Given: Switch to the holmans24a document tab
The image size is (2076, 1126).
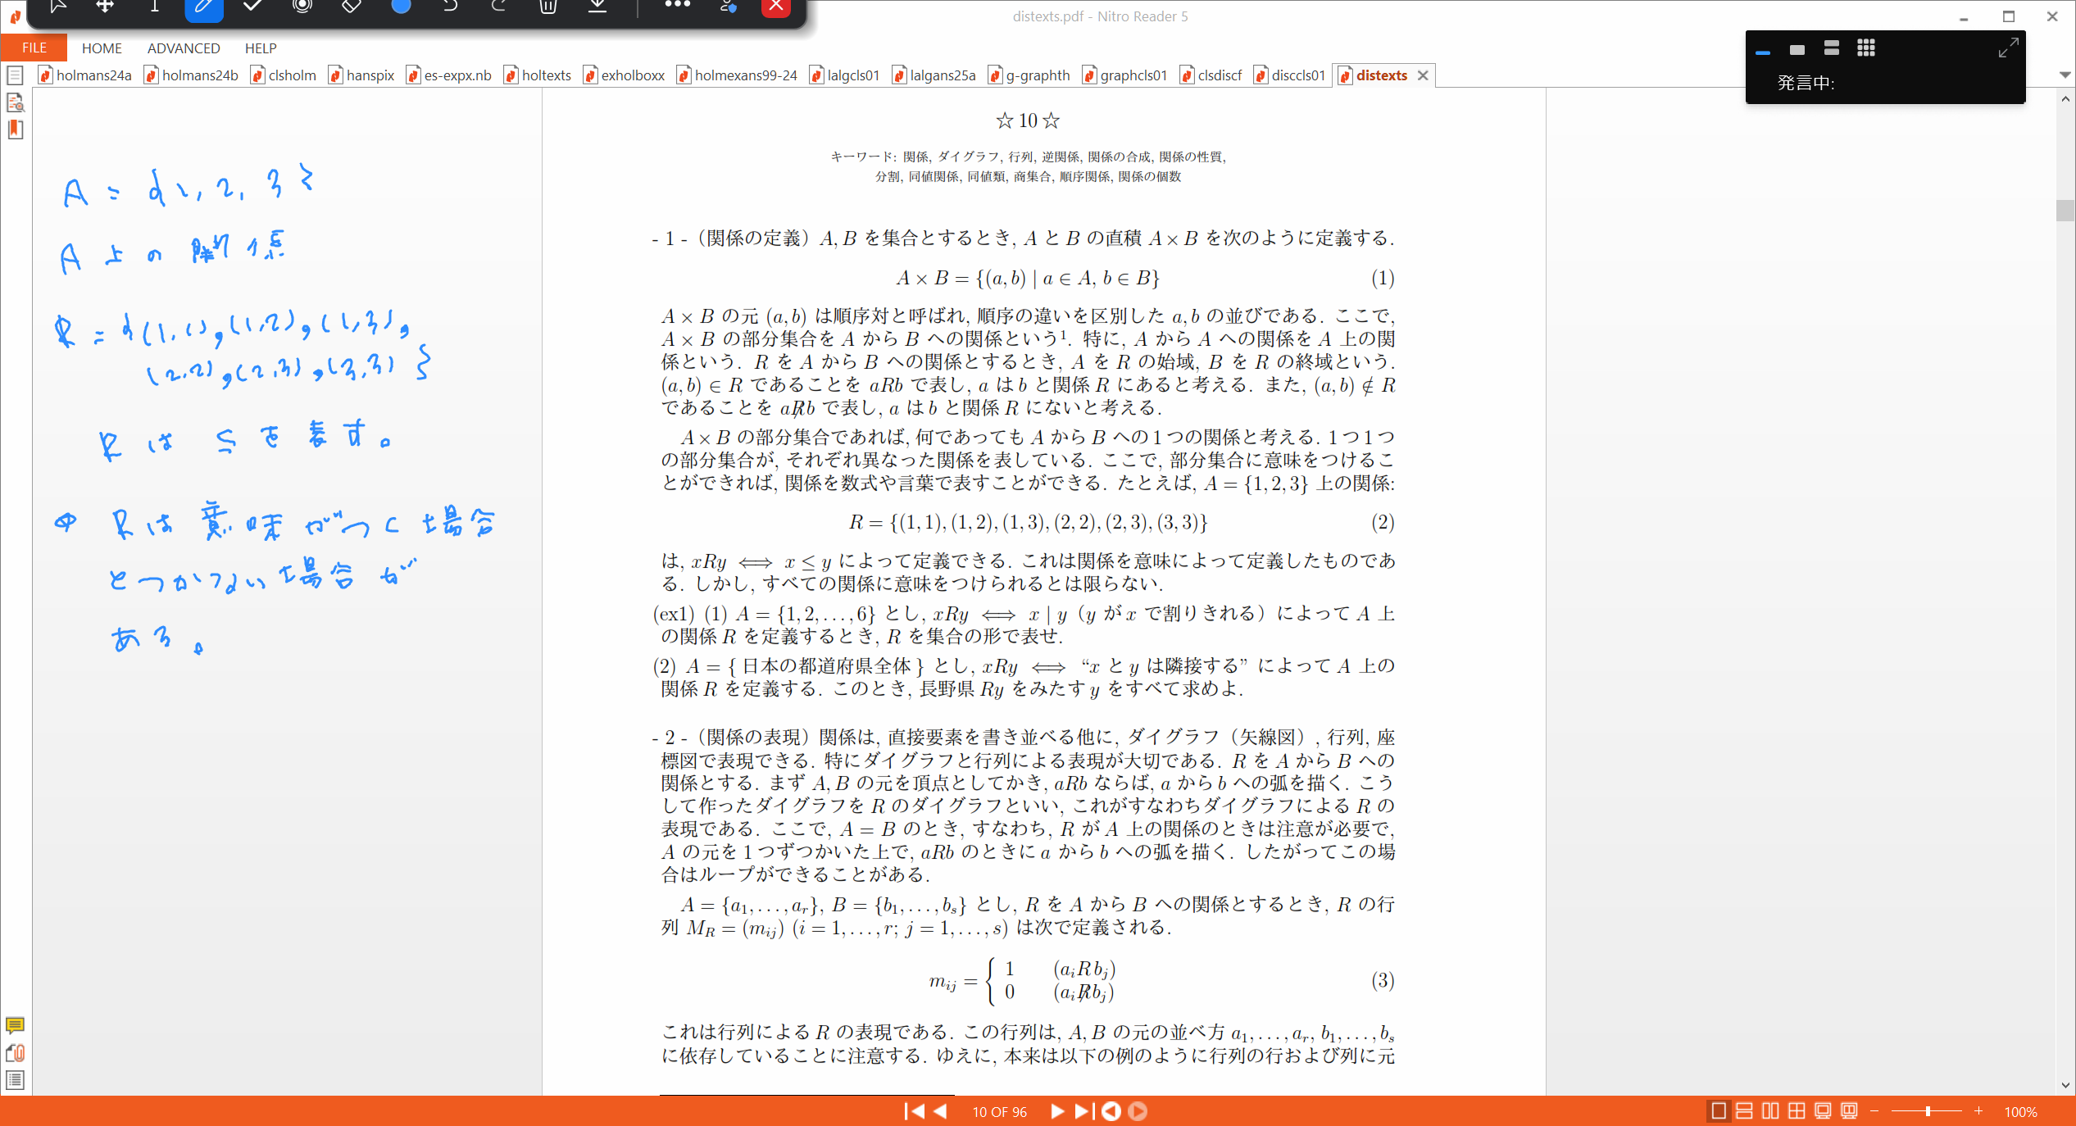Looking at the screenshot, I should [x=85, y=75].
